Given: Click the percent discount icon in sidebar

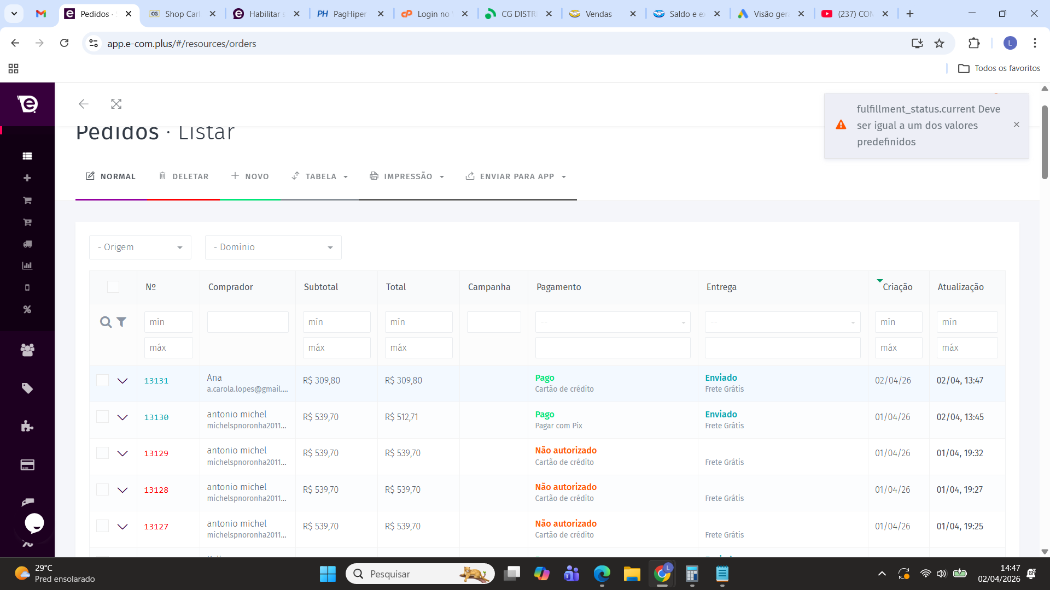Looking at the screenshot, I should pos(27,309).
